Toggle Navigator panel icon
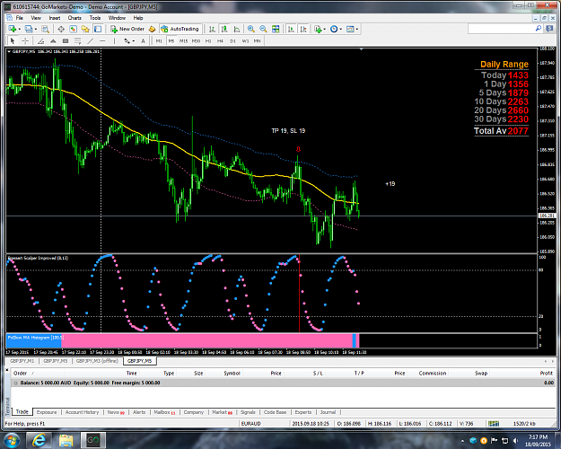The width and height of the screenshot is (561, 449). pyautogui.click(x=73, y=29)
